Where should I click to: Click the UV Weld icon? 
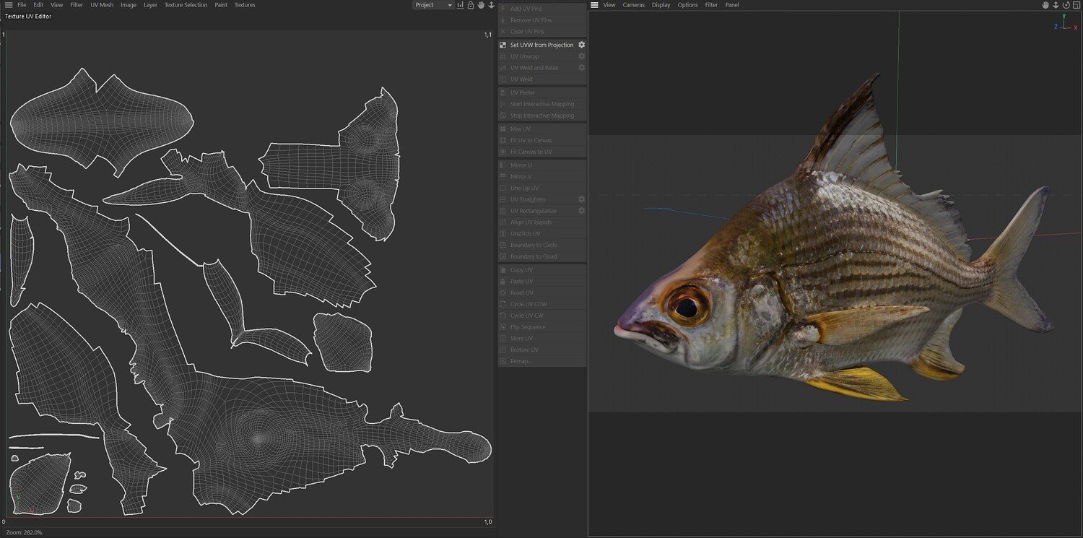pos(503,79)
